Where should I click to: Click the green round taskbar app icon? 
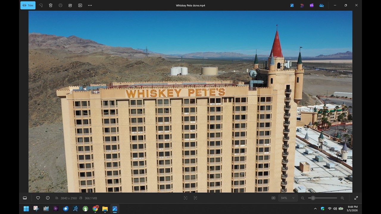[x=85, y=209]
